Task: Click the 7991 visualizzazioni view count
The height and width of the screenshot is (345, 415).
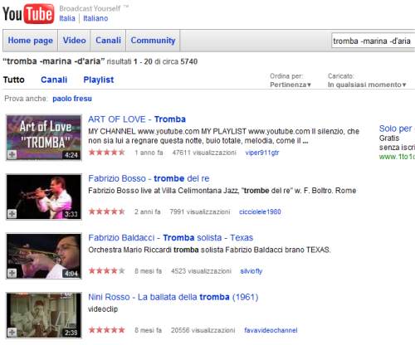Action: pos(200,211)
